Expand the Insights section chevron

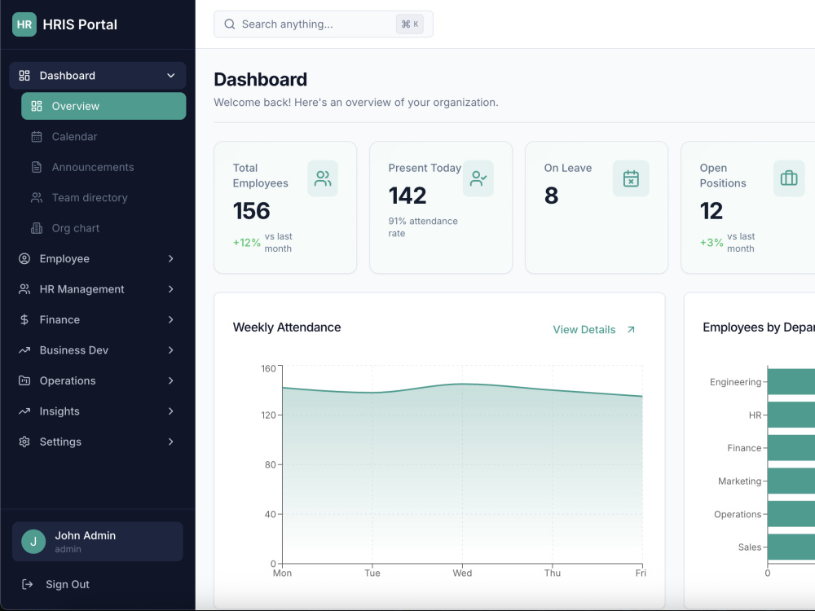click(x=170, y=411)
